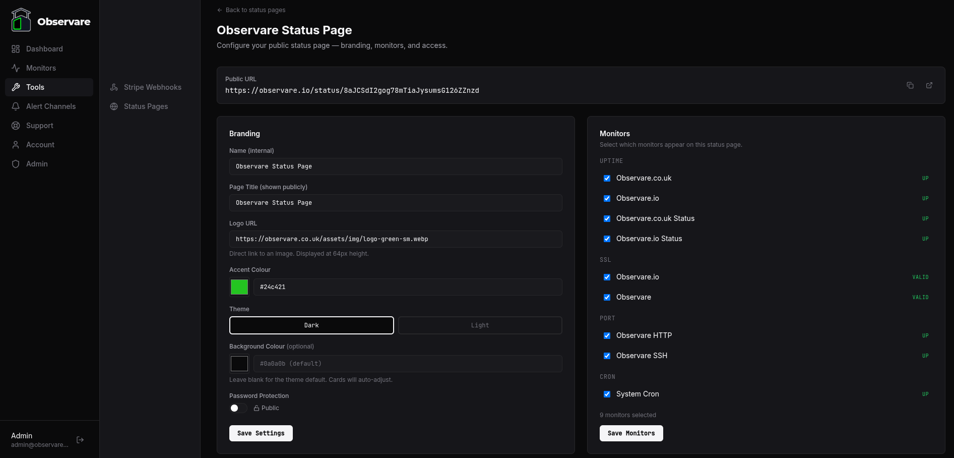This screenshot has height=458, width=954.
Task: Select Status Pages in the submenu
Action: click(145, 106)
